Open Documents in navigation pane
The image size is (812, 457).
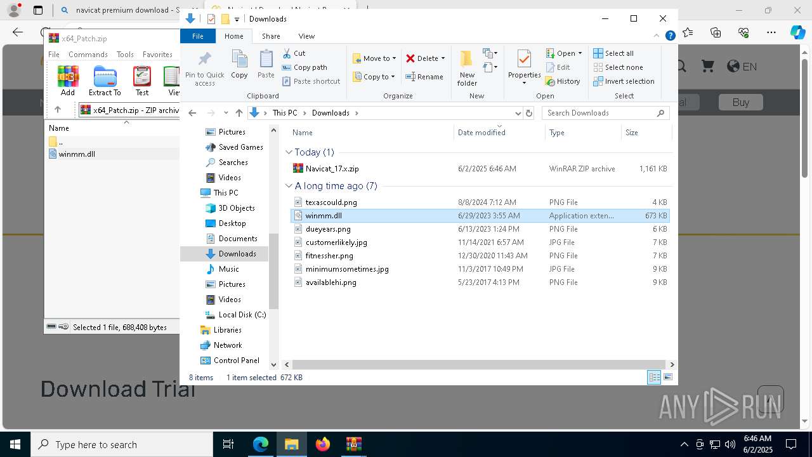(x=238, y=239)
